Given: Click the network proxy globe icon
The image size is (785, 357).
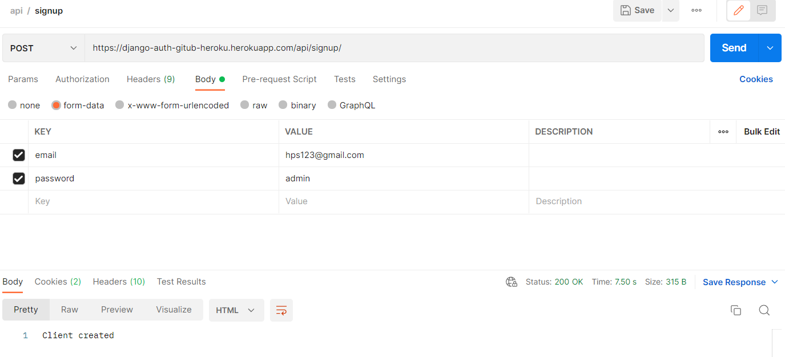Looking at the screenshot, I should tap(511, 282).
